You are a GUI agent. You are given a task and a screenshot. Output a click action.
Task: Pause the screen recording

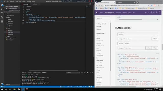click(x=89, y=1)
